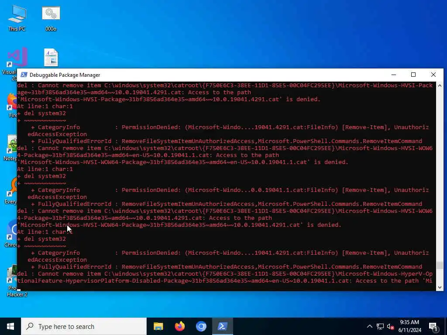Viewport: 447px width, 335px height.
Task: Open the network status tray icon
Action: pos(380,326)
